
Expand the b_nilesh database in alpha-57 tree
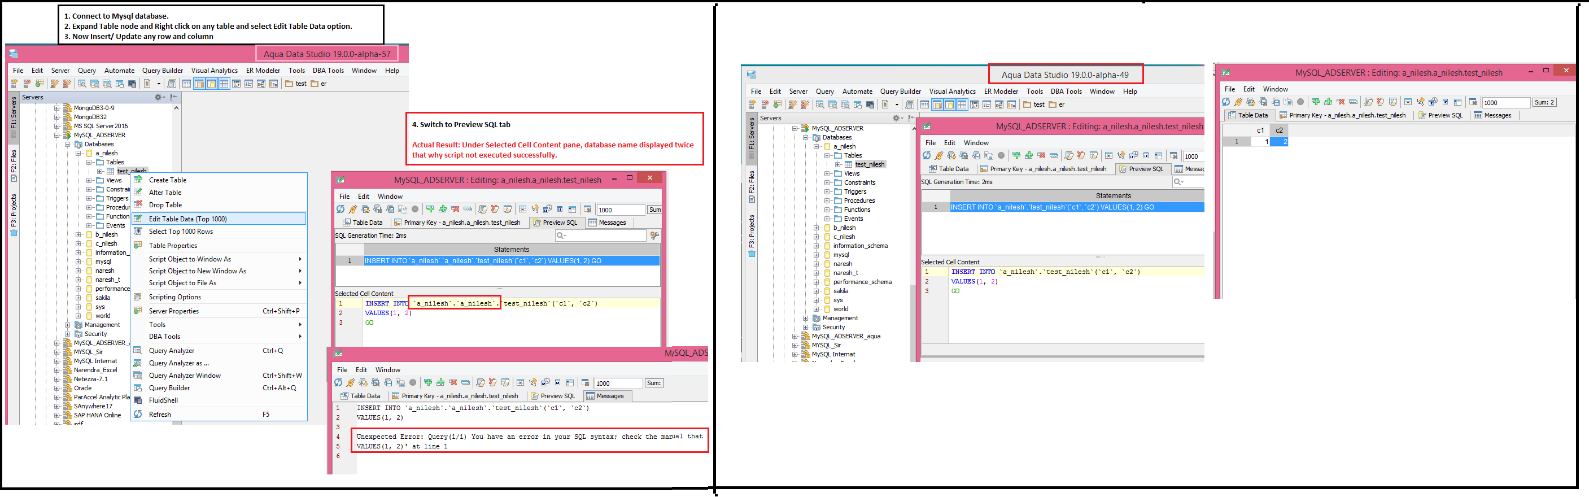coord(78,235)
